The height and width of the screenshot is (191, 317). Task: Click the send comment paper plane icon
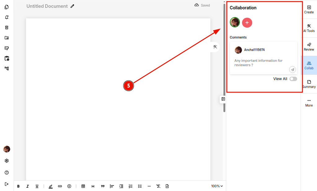(292, 70)
